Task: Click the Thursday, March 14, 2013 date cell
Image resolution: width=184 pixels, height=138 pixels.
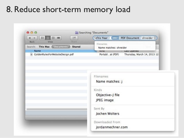Action: pyautogui.click(x=142, y=54)
